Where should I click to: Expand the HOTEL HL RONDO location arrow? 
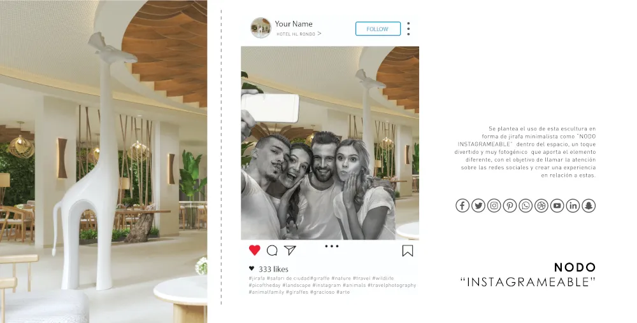[319, 34]
